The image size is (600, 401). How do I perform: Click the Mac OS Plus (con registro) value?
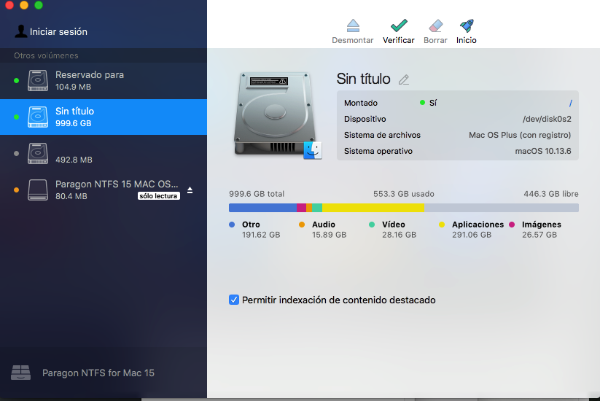[520, 135]
